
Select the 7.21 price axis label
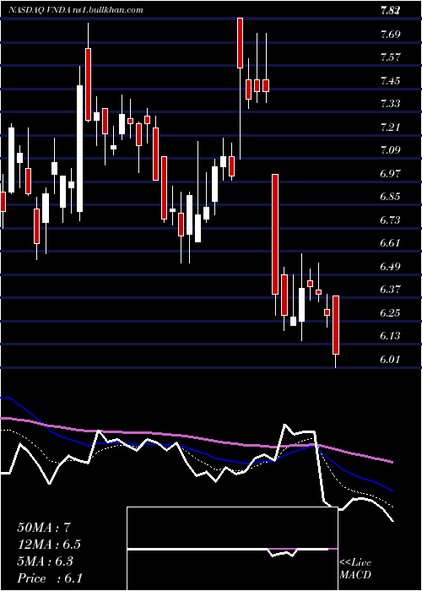[x=390, y=127]
